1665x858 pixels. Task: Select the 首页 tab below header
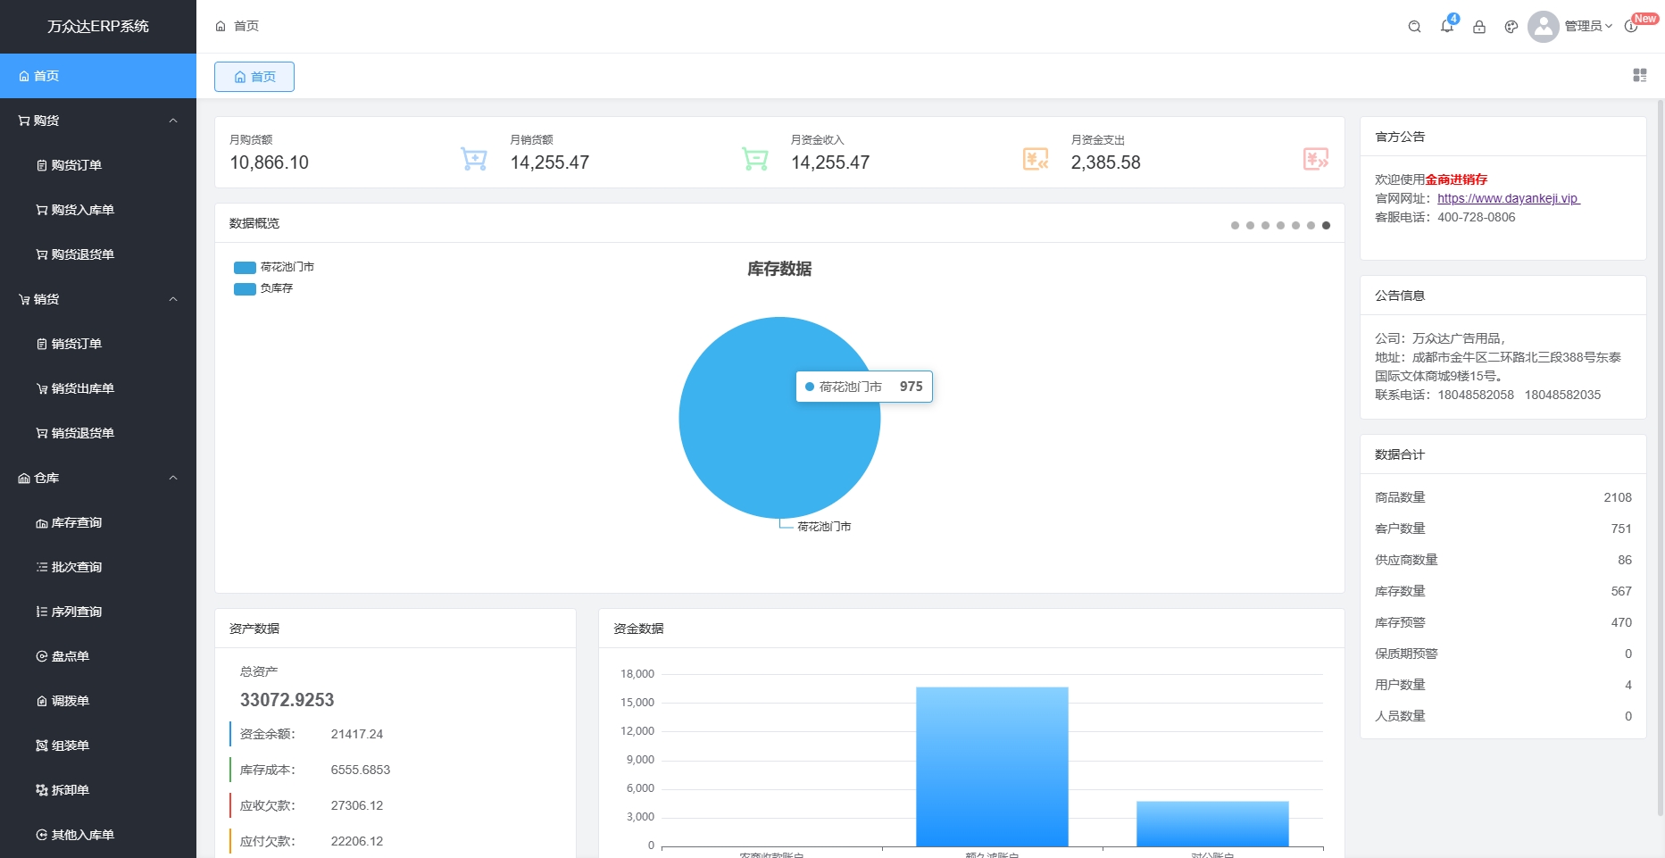pos(254,77)
